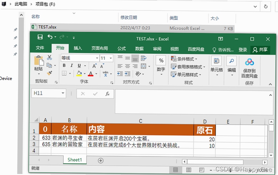Switch to the Data (数据) tab

[x=139, y=49]
